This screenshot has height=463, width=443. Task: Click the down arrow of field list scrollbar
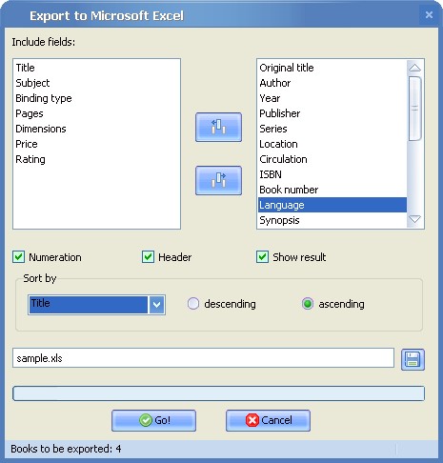(x=414, y=219)
